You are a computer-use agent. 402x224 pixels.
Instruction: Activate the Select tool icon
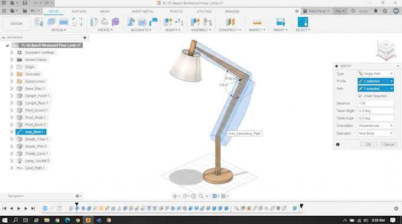(303, 22)
